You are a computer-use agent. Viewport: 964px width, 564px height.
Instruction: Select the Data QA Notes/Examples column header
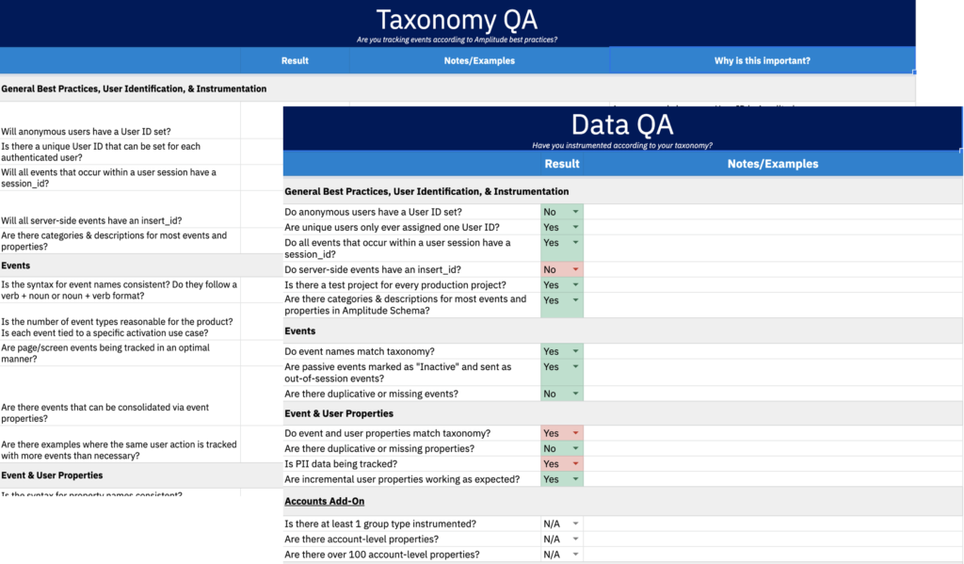point(773,164)
